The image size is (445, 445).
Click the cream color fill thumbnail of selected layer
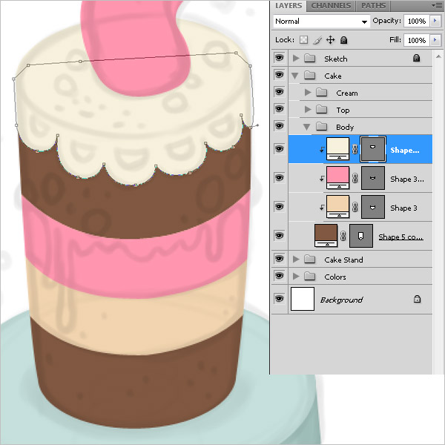(x=337, y=149)
